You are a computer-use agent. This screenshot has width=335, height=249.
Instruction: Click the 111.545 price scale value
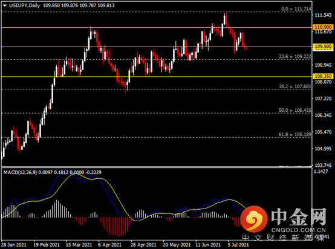323,15
